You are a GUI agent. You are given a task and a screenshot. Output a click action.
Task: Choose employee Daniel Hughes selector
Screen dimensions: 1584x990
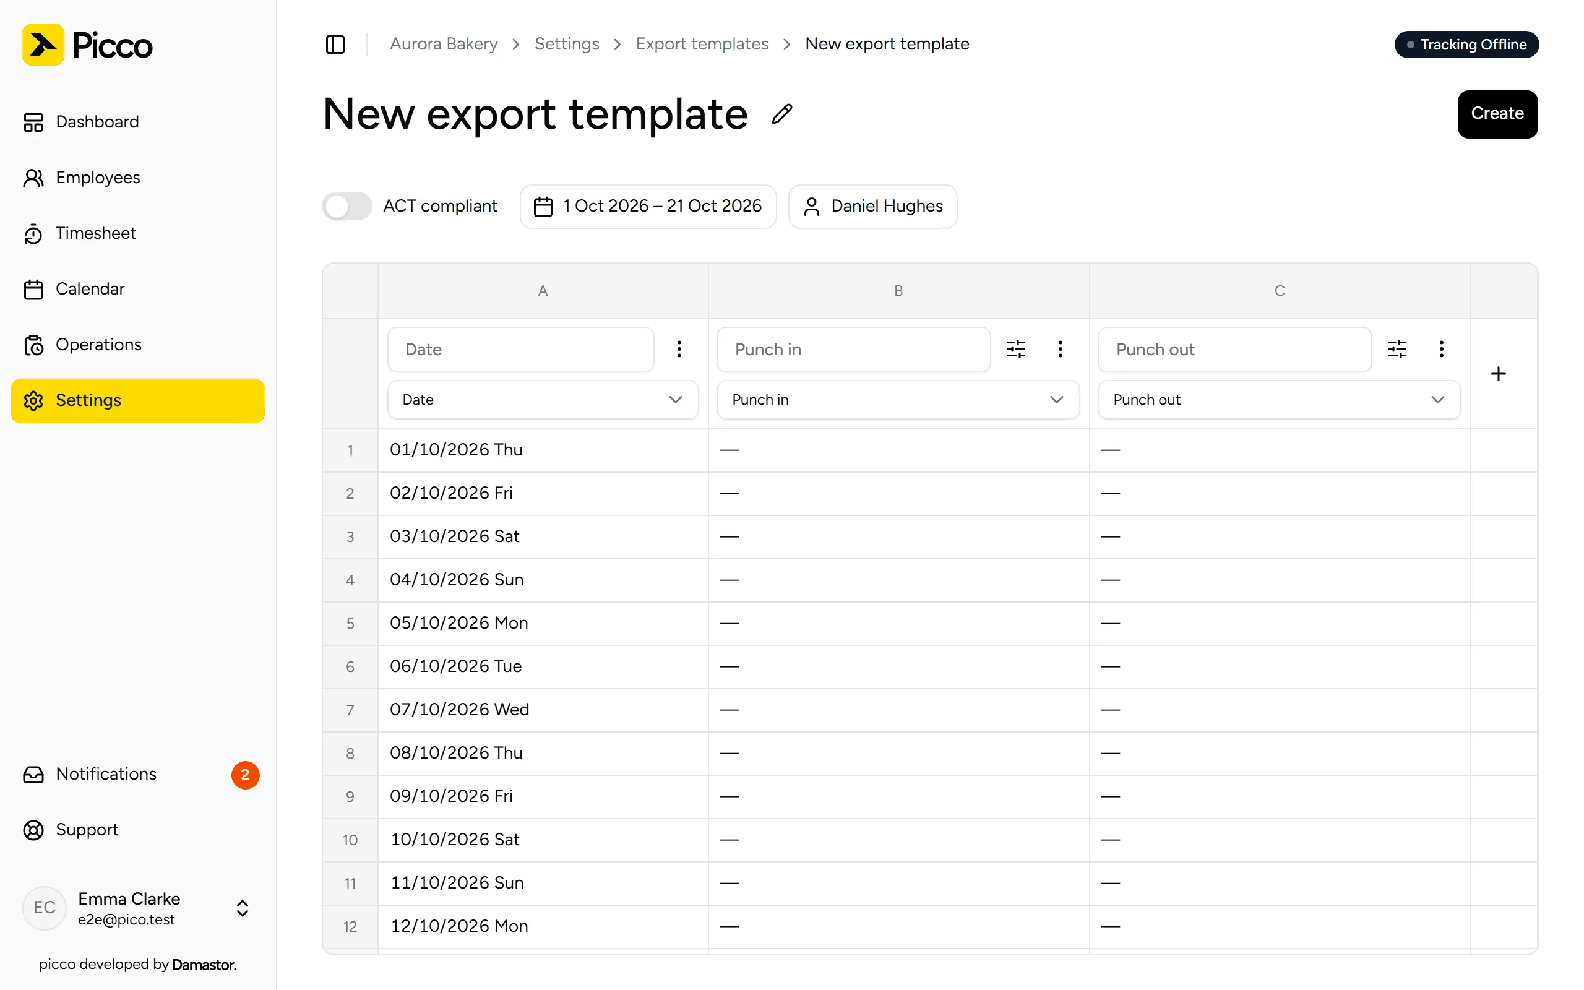click(872, 206)
